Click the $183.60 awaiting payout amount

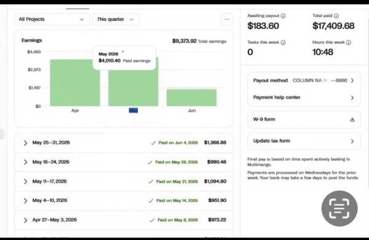(x=263, y=26)
